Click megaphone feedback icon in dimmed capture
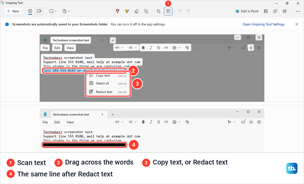The height and width of the screenshot is (184, 304). coord(243,48)
